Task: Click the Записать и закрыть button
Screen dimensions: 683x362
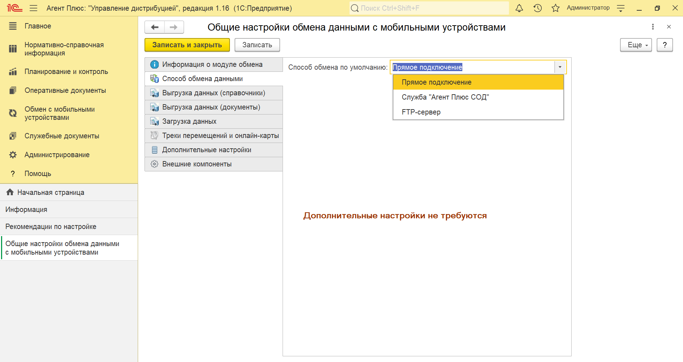Action: point(187,45)
